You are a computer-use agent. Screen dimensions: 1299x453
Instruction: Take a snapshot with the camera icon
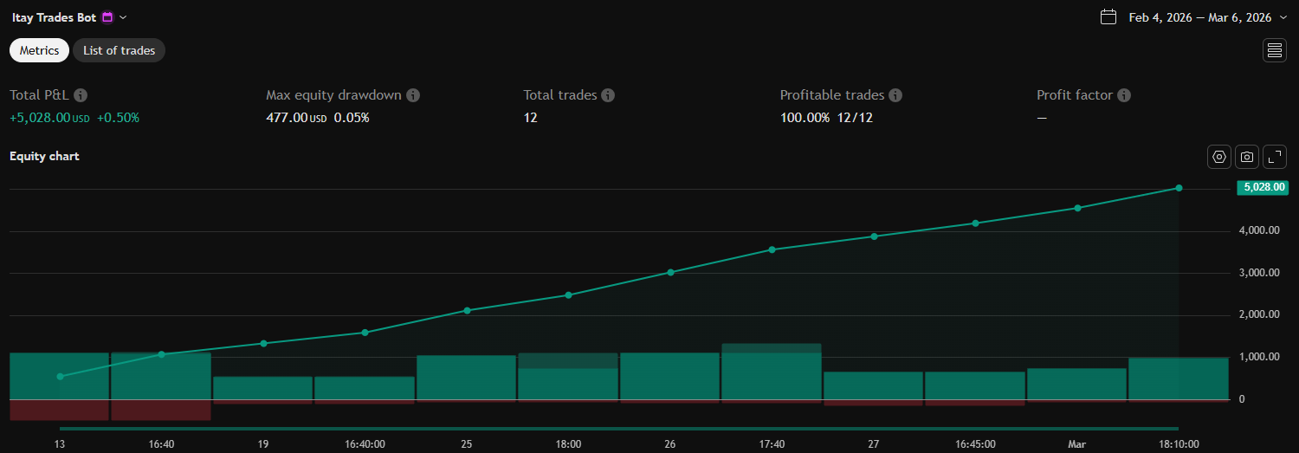pyautogui.click(x=1247, y=157)
